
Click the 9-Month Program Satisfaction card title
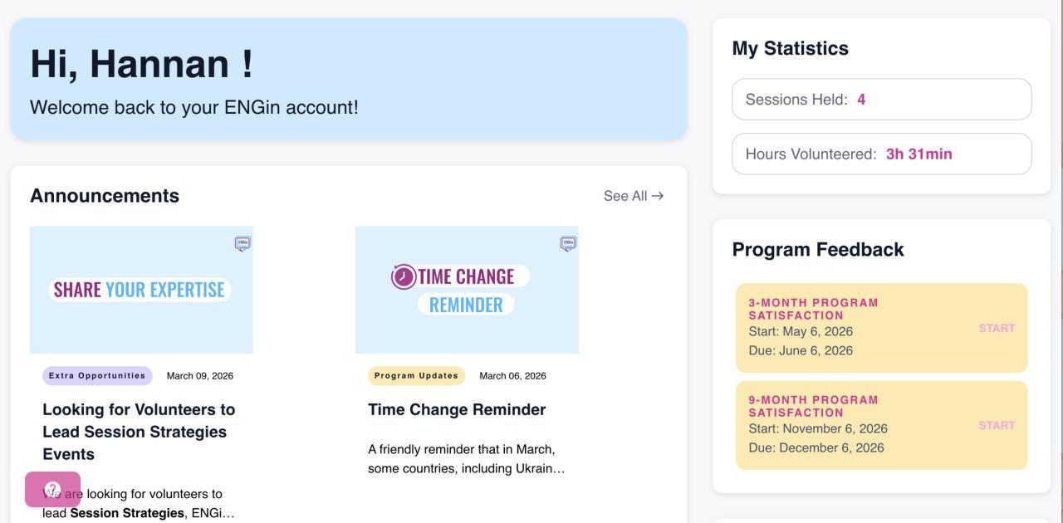813,406
